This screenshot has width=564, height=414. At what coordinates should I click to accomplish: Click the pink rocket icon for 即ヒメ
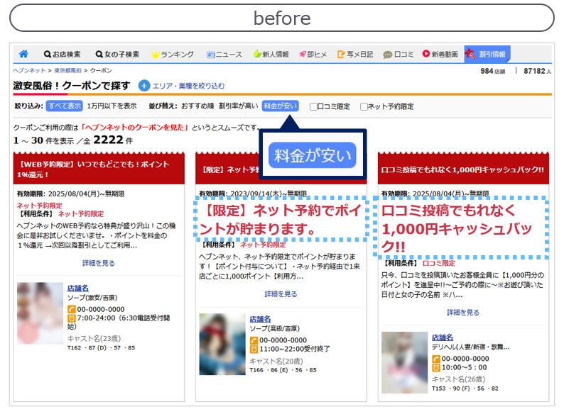point(303,54)
